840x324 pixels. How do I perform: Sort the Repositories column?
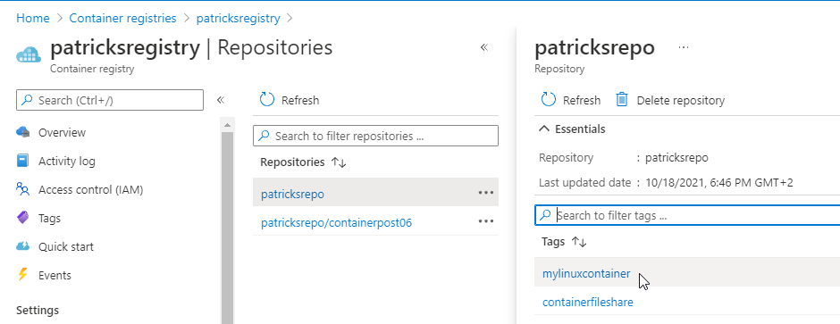point(339,162)
